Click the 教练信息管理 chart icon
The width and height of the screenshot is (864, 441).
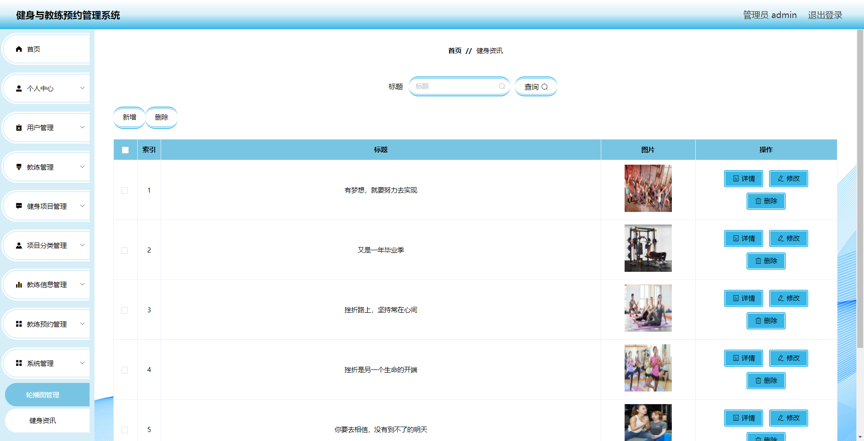[18, 284]
